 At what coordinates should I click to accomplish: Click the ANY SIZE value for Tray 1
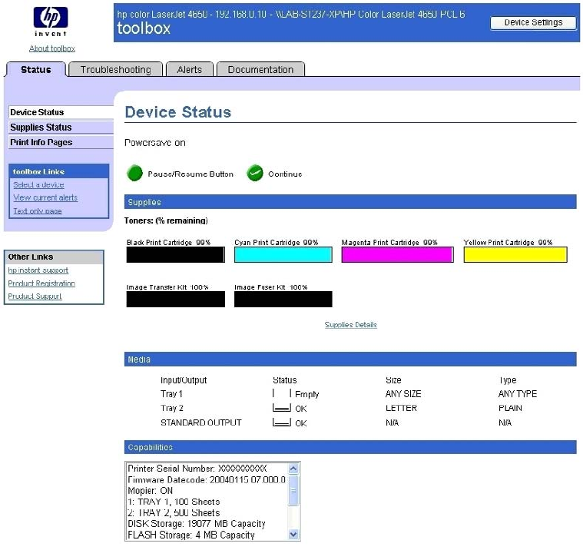[403, 393]
